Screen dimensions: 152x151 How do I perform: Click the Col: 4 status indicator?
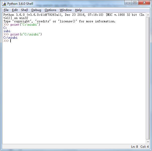pyautogui.click(x=144, y=147)
